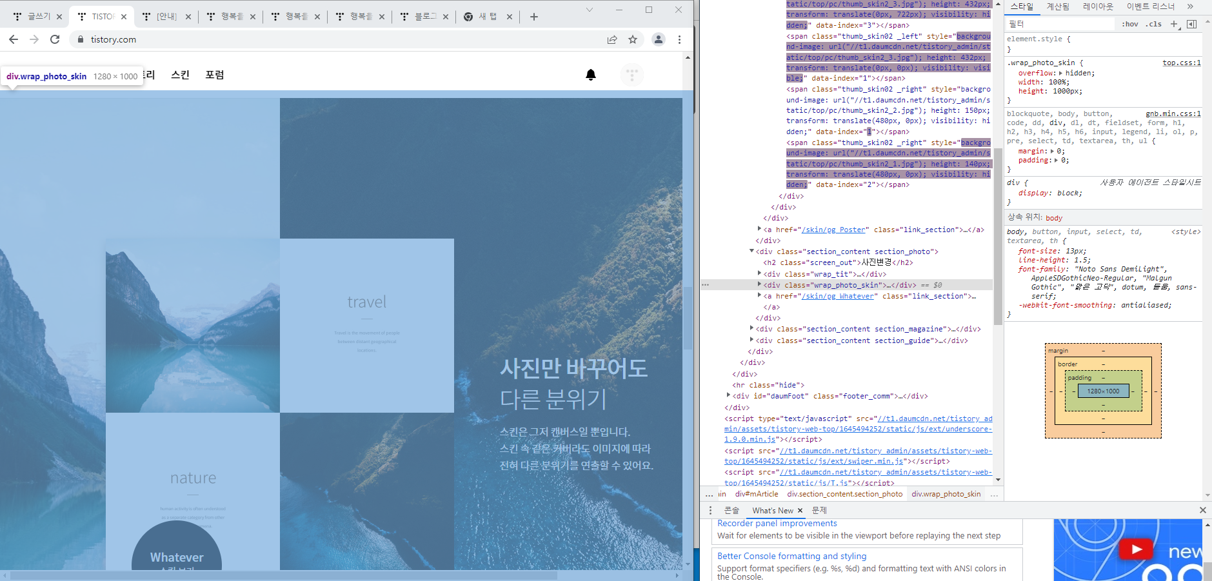The image size is (1212, 581).
Task: Toggle :hov element state panel
Action: click(1129, 24)
